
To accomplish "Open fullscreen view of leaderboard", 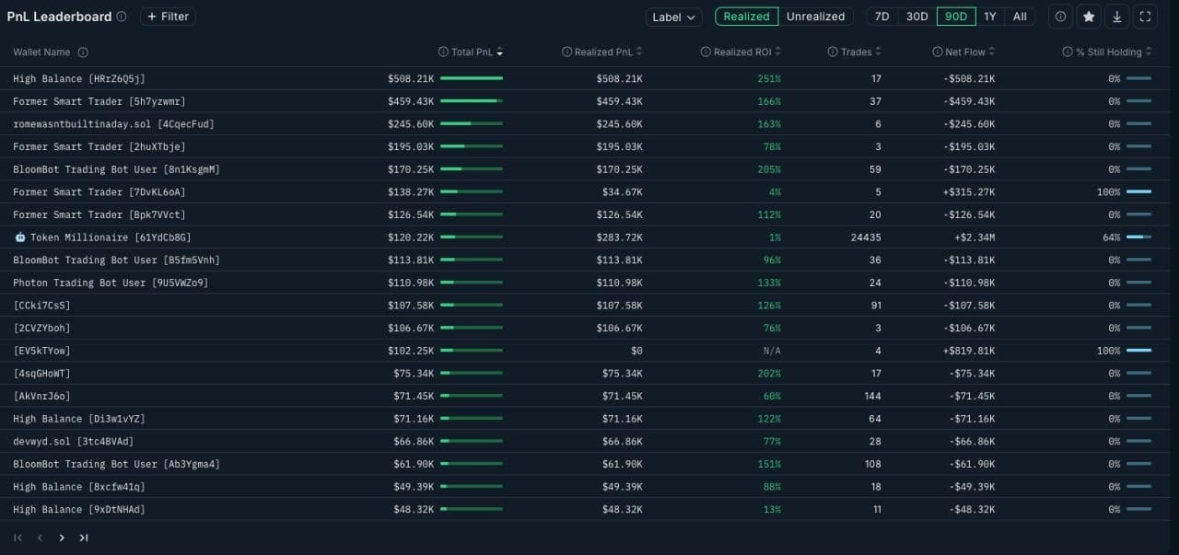I will click(1145, 17).
